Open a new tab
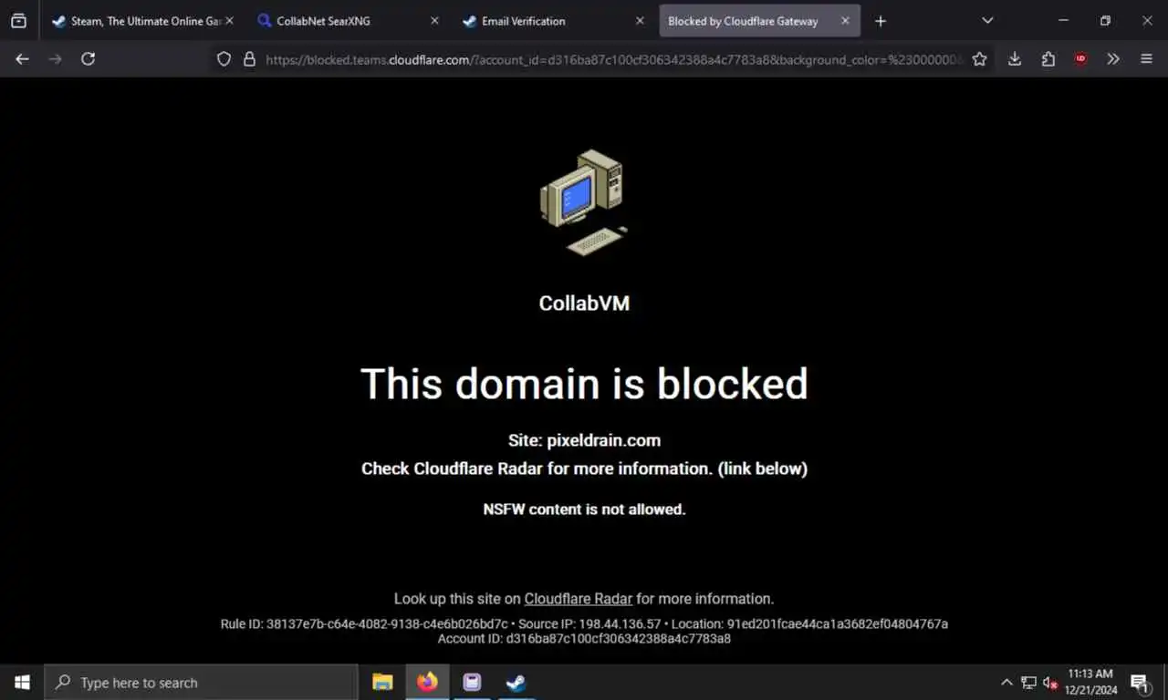The height and width of the screenshot is (700, 1168). click(x=880, y=21)
